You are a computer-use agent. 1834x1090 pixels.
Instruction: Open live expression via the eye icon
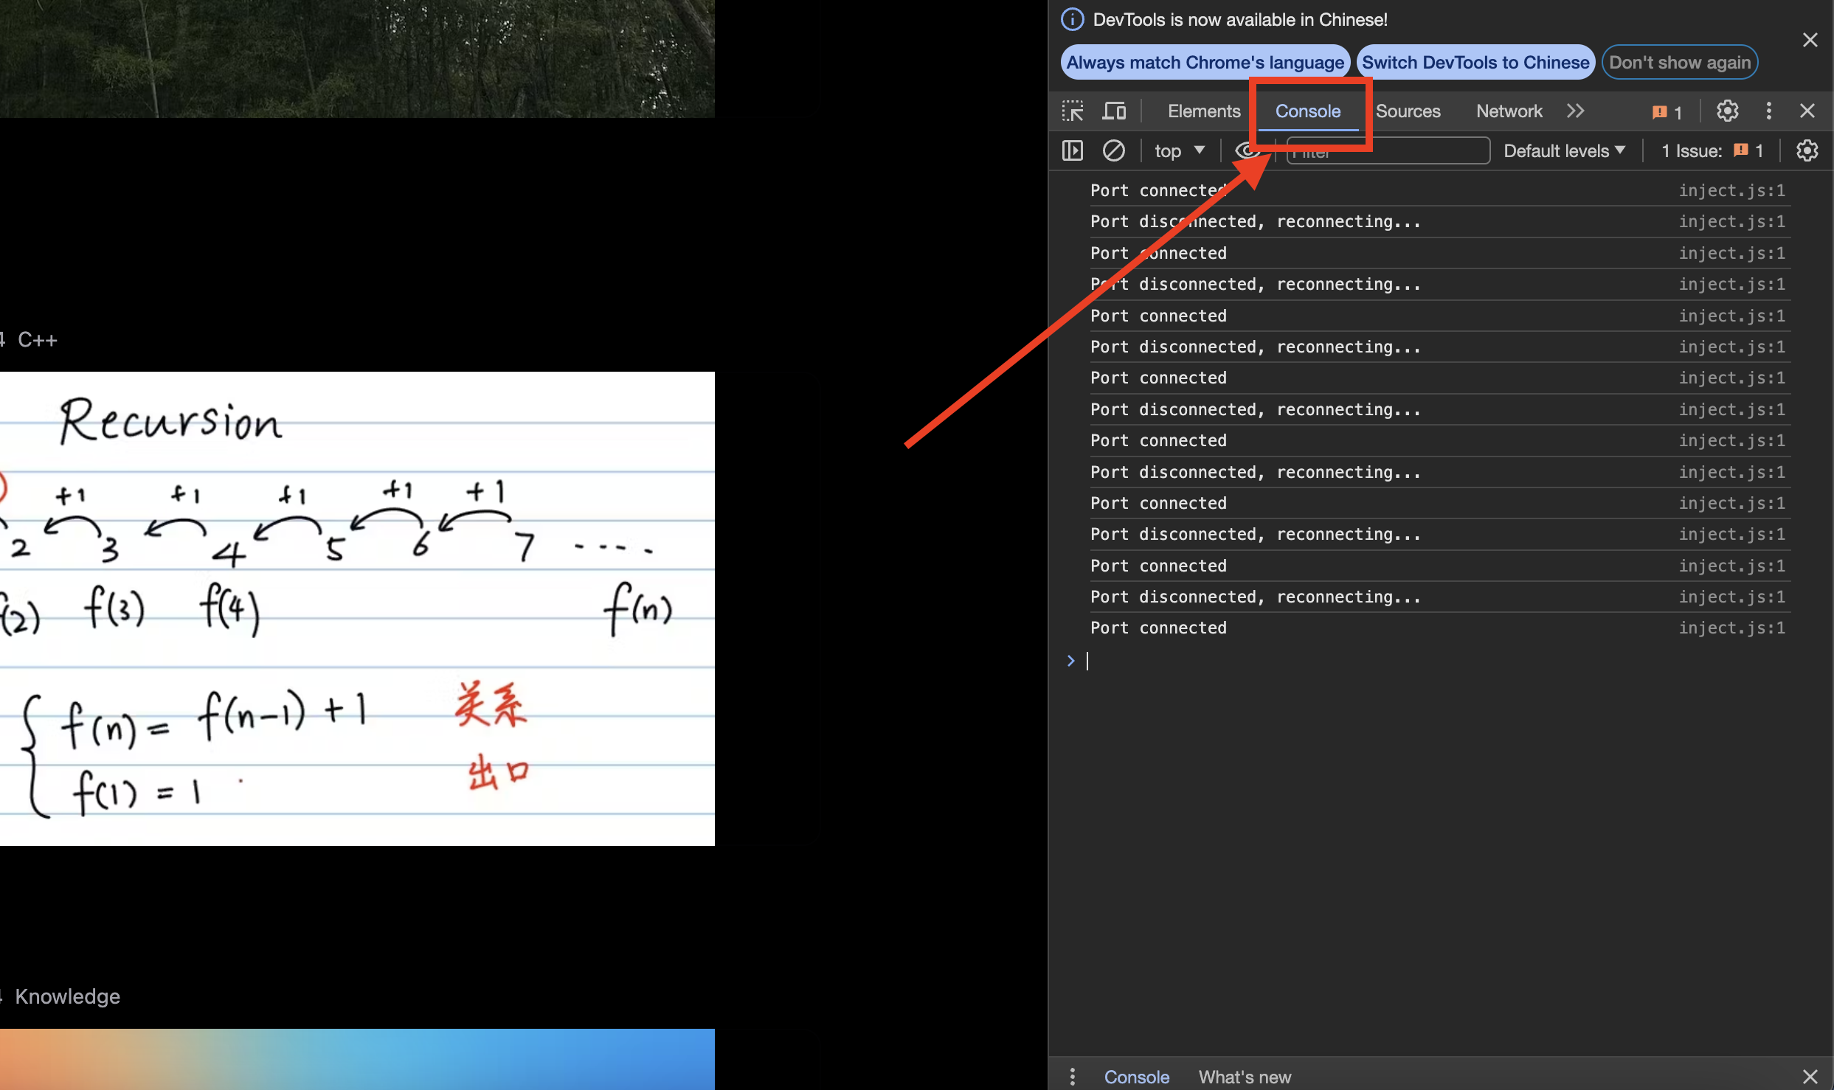tap(1246, 151)
